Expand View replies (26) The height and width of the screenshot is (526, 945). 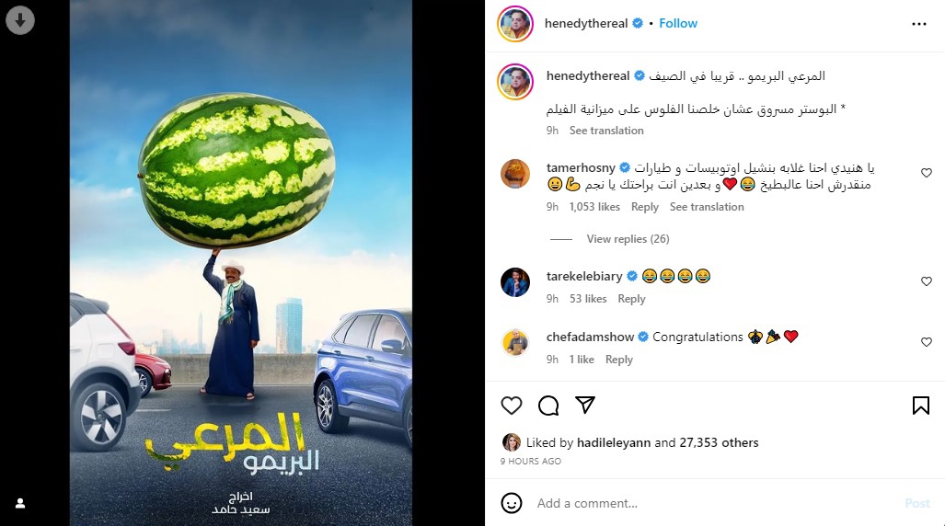pyautogui.click(x=628, y=239)
